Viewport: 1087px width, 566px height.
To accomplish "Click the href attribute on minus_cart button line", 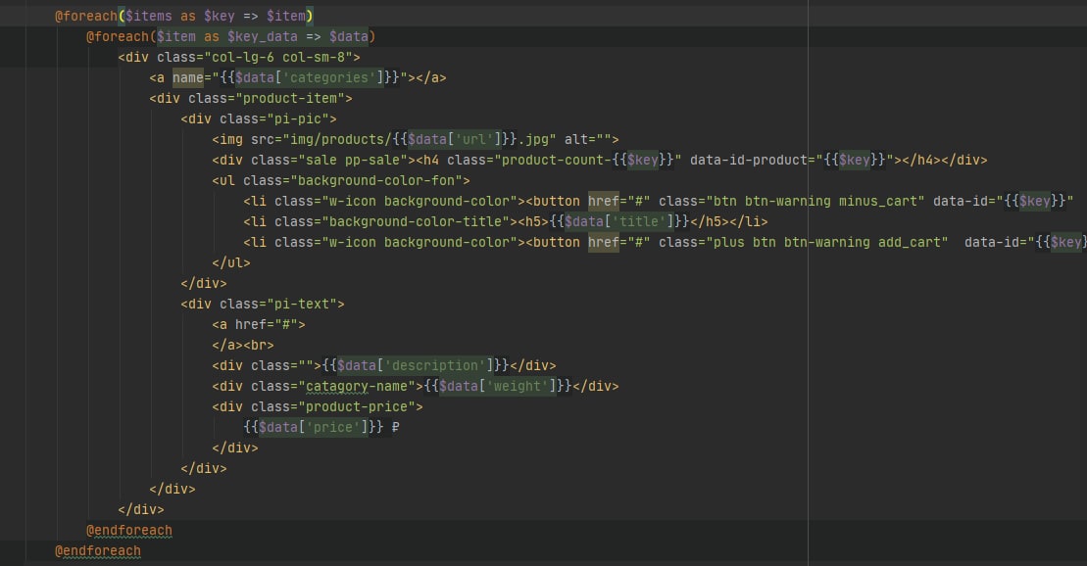I will pyautogui.click(x=603, y=201).
